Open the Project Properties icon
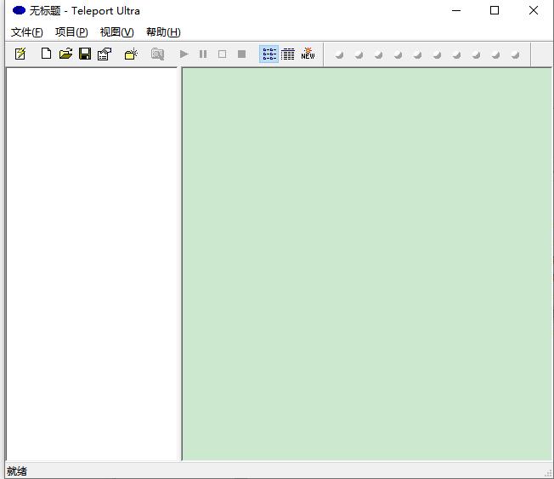This screenshot has height=479, width=554. click(105, 54)
